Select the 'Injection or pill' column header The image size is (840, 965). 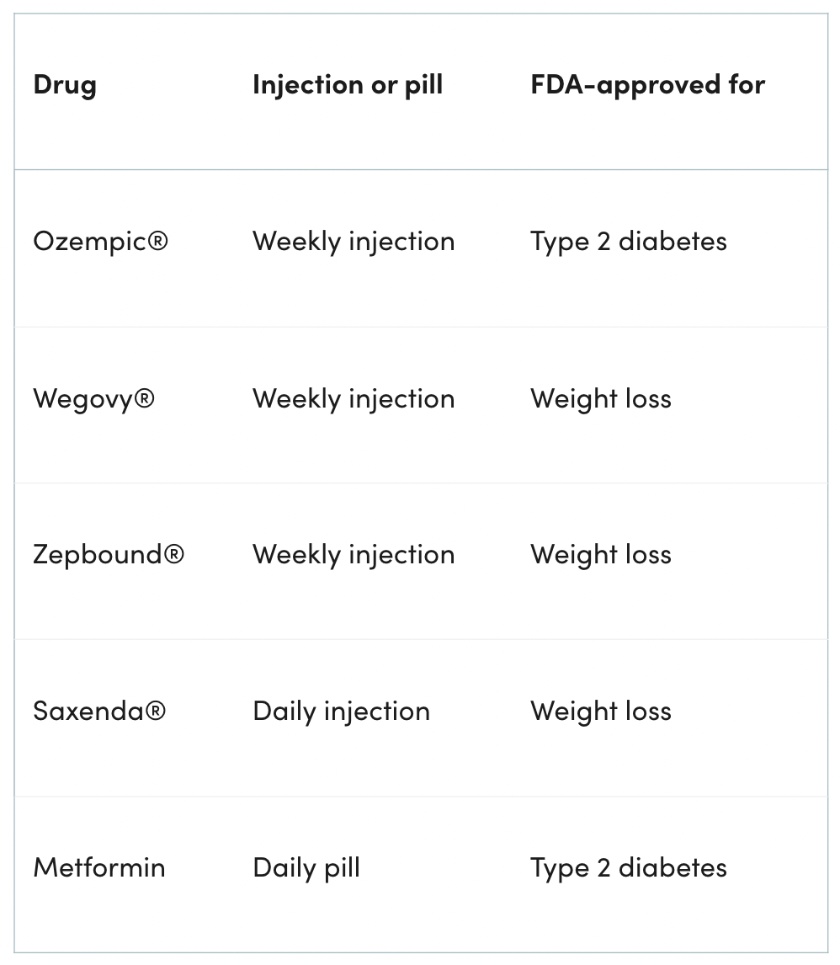coord(347,84)
